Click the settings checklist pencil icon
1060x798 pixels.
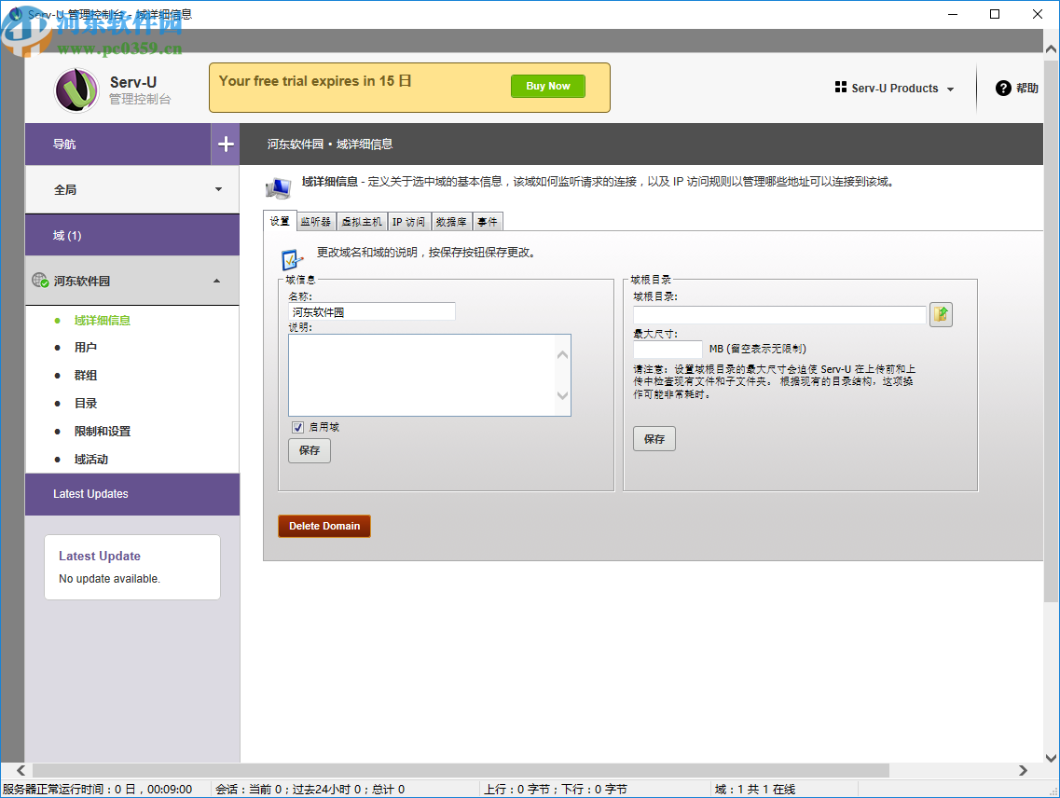click(x=292, y=259)
